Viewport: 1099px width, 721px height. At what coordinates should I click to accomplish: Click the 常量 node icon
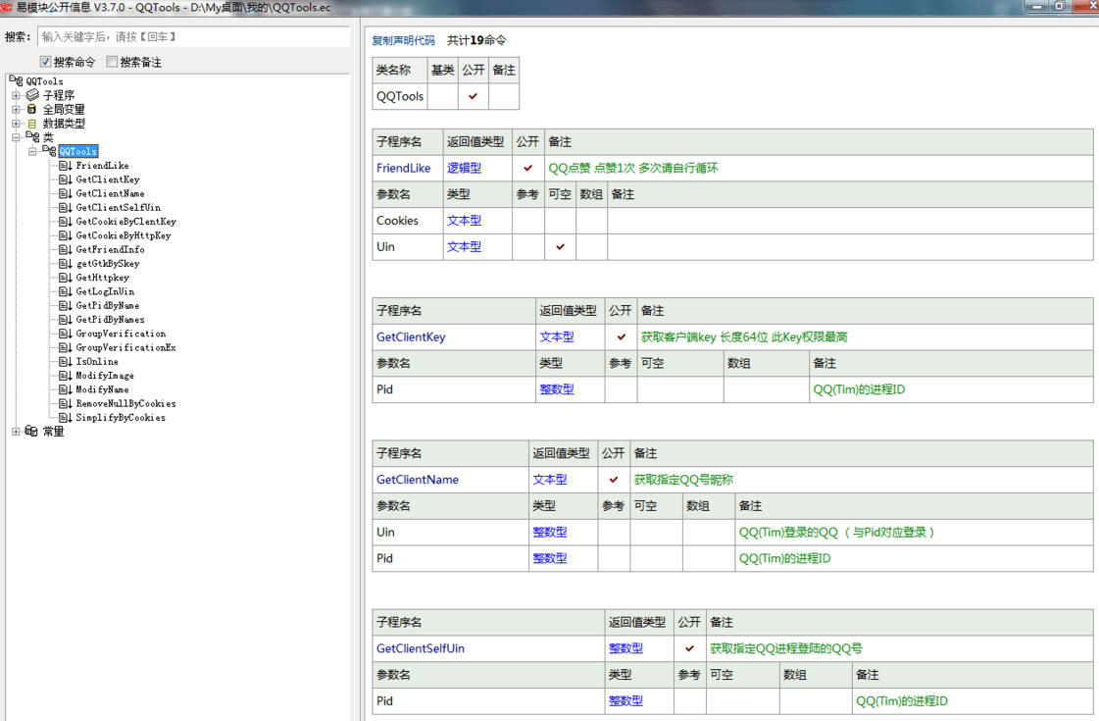pyautogui.click(x=32, y=432)
